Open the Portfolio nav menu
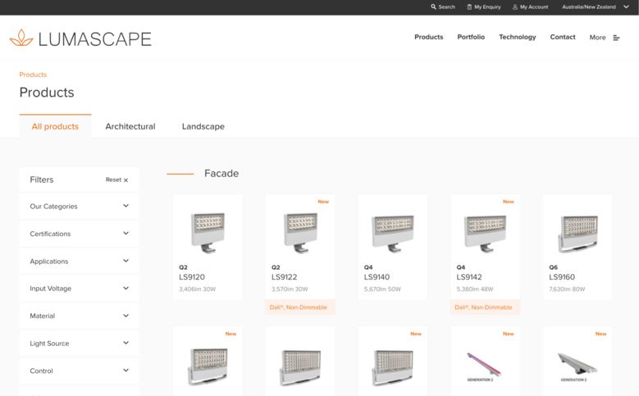Image resolution: width=639 pixels, height=396 pixels. click(471, 37)
